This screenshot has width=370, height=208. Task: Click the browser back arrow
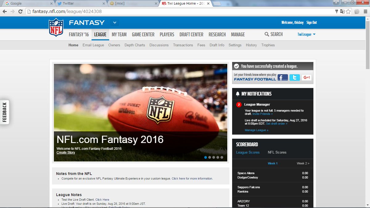pos(5,12)
